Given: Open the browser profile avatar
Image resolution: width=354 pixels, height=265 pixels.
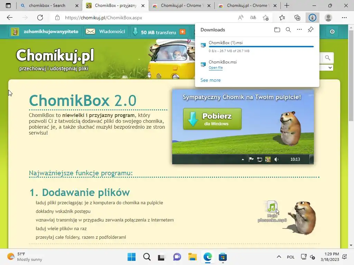Looking at the screenshot, I should [x=328, y=18].
